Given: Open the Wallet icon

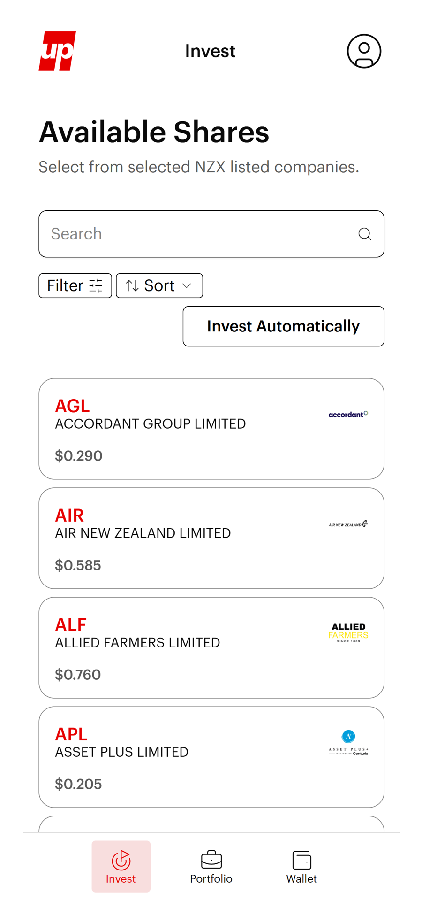Looking at the screenshot, I should pyautogui.click(x=301, y=859).
